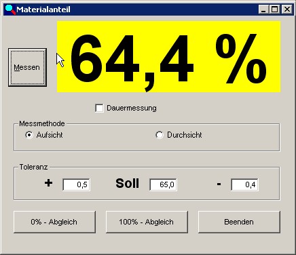Minimize the Materialanteil window
The image size is (296, 255).
point(263,9)
